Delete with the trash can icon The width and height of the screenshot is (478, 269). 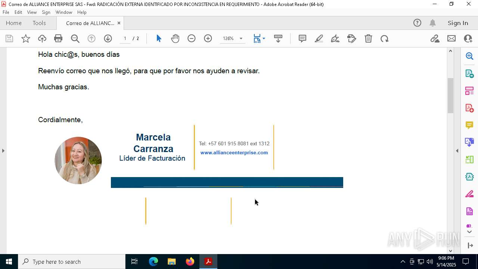pyautogui.click(x=368, y=38)
